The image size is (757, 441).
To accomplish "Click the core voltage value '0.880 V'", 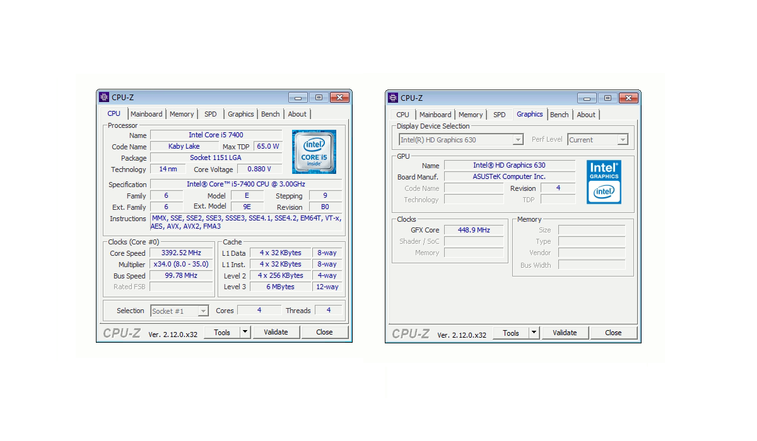I will [259, 169].
